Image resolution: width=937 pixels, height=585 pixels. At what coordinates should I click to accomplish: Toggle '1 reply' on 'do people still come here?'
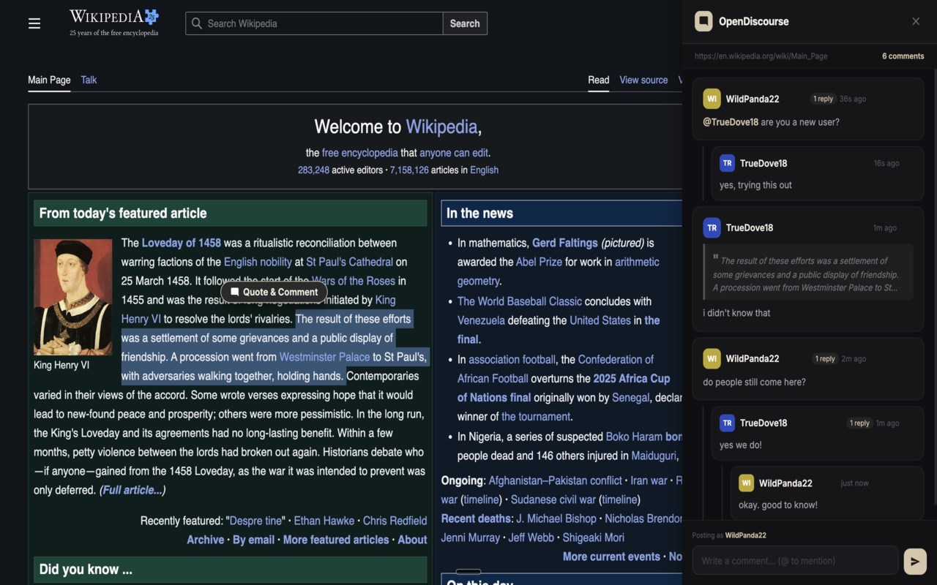click(x=825, y=358)
